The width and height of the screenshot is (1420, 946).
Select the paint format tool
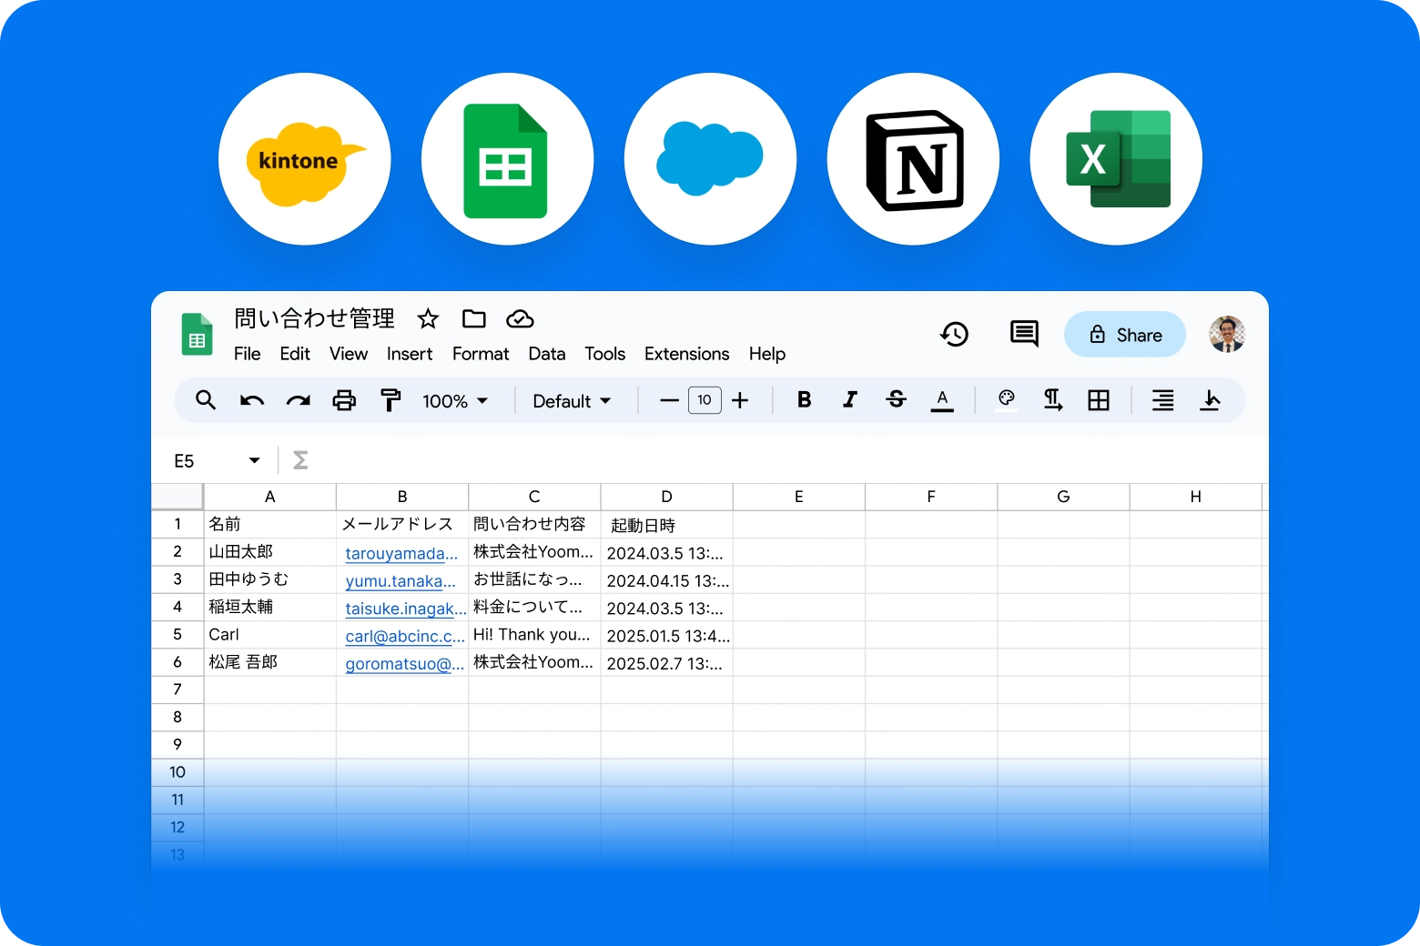(390, 400)
